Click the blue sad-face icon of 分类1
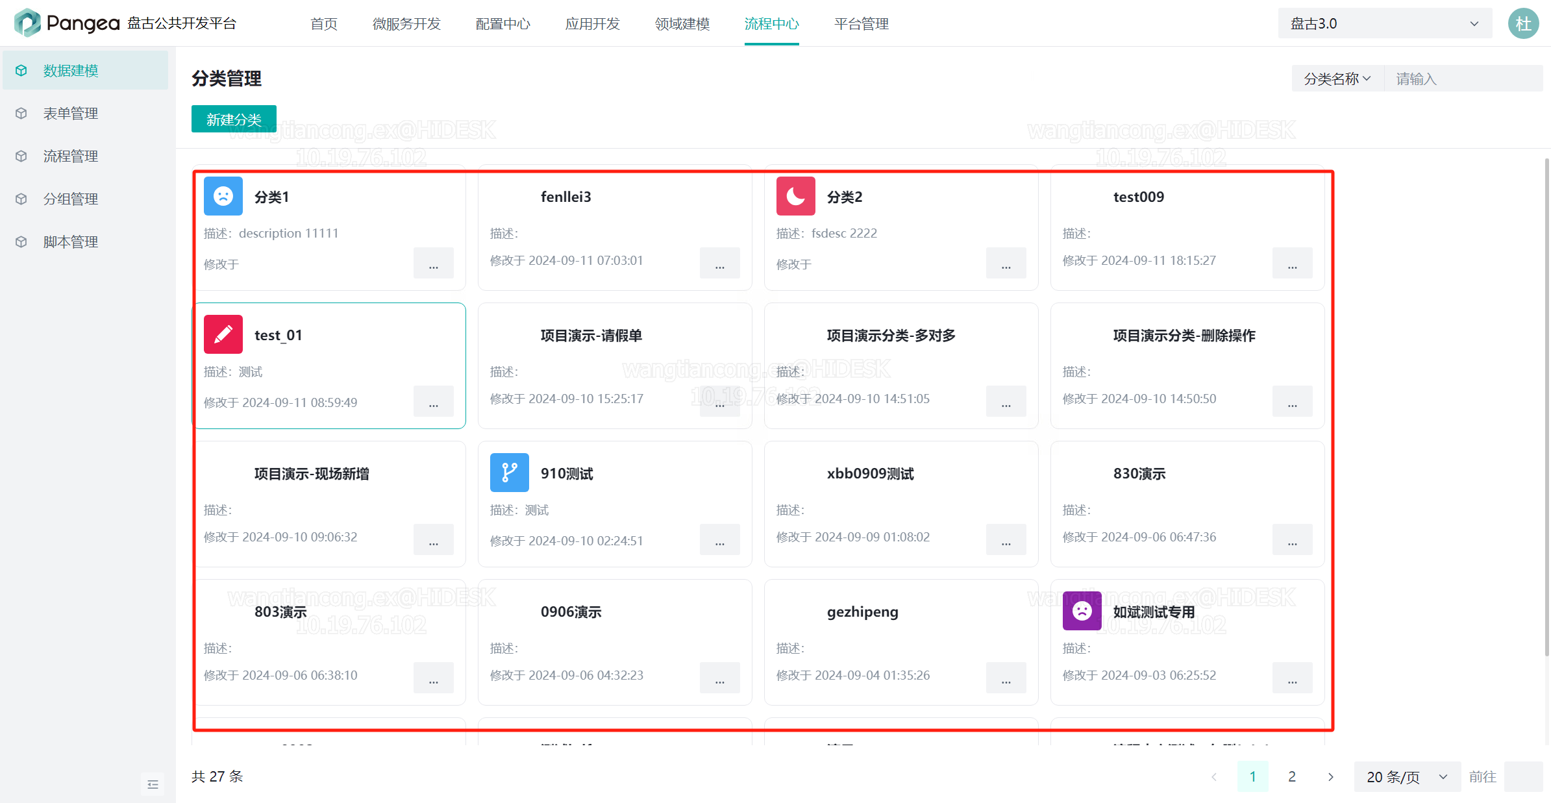 click(223, 196)
